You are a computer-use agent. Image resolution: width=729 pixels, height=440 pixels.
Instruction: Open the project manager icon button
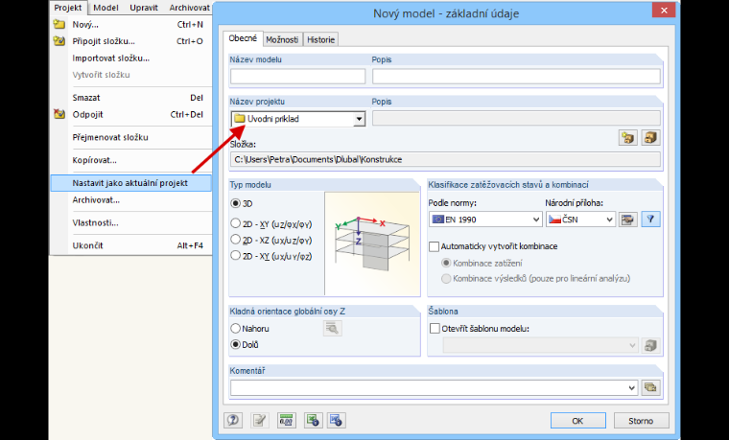click(x=651, y=137)
